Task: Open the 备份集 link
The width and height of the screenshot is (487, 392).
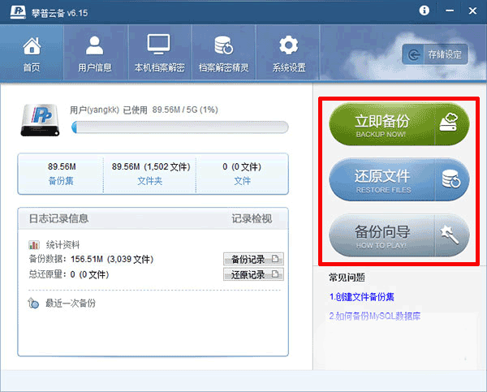Action: (x=61, y=181)
